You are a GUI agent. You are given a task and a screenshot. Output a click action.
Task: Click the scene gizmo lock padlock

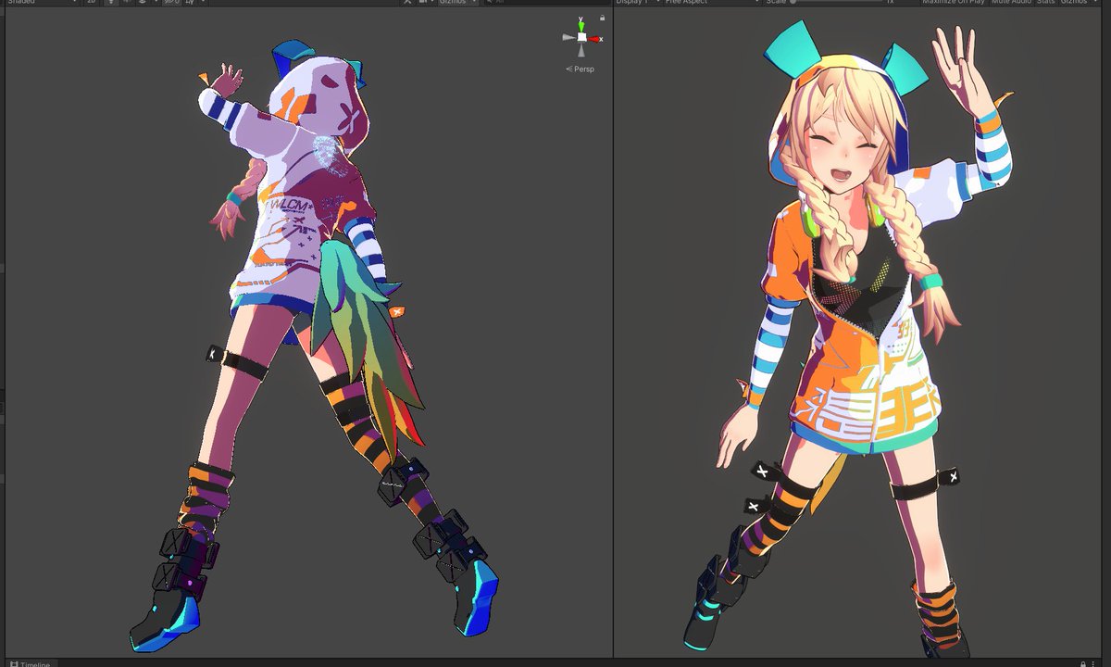pos(602,18)
